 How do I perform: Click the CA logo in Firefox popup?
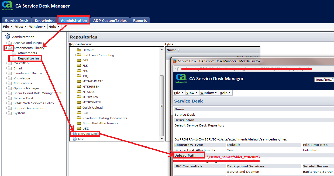click(181, 78)
